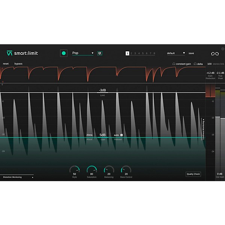
Task: Expand the Loudness Monitoring side panel
Action: [203, 129]
